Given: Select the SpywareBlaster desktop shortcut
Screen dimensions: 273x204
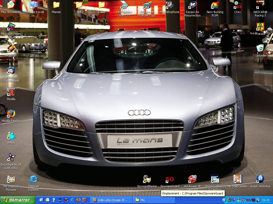Looking at the screenshot, I should pyautogui.click(x=147, y=179).
